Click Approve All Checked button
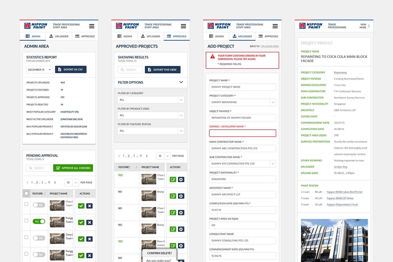 click(73, 168)
